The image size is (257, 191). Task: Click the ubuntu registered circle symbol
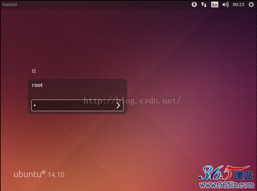pyautogui.click(x=43, y=172)
